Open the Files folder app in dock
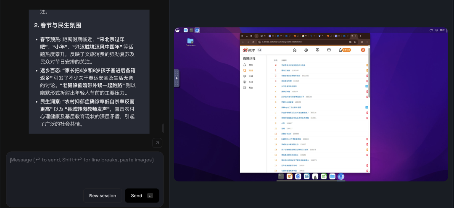The width and height of the screenshot is (454, 208). 333,176
